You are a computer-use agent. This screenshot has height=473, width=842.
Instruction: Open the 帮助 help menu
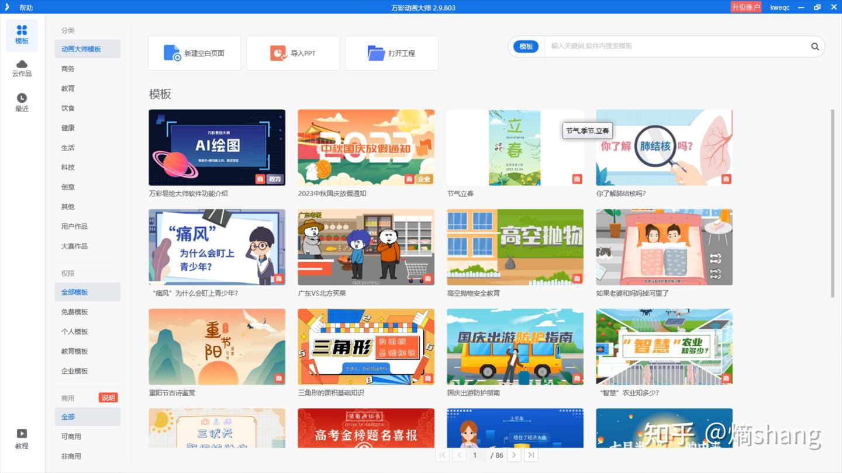26,7
